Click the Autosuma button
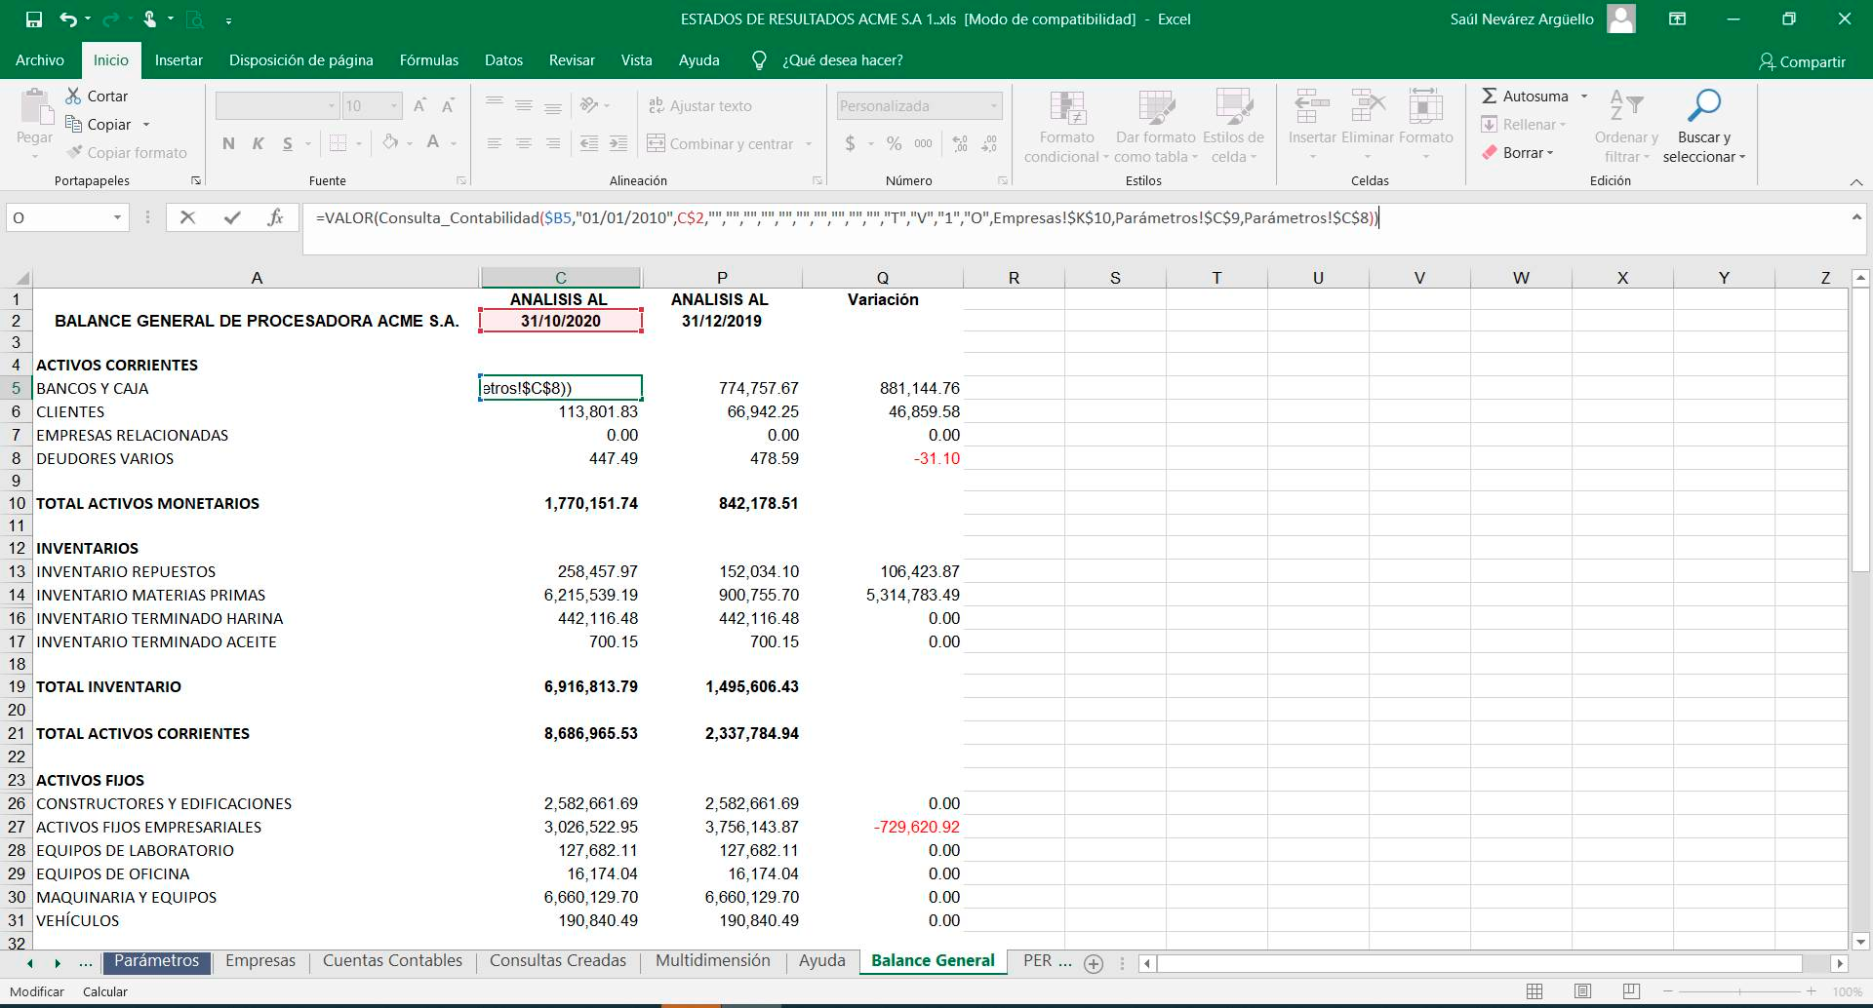 (x=1525, y=97)
